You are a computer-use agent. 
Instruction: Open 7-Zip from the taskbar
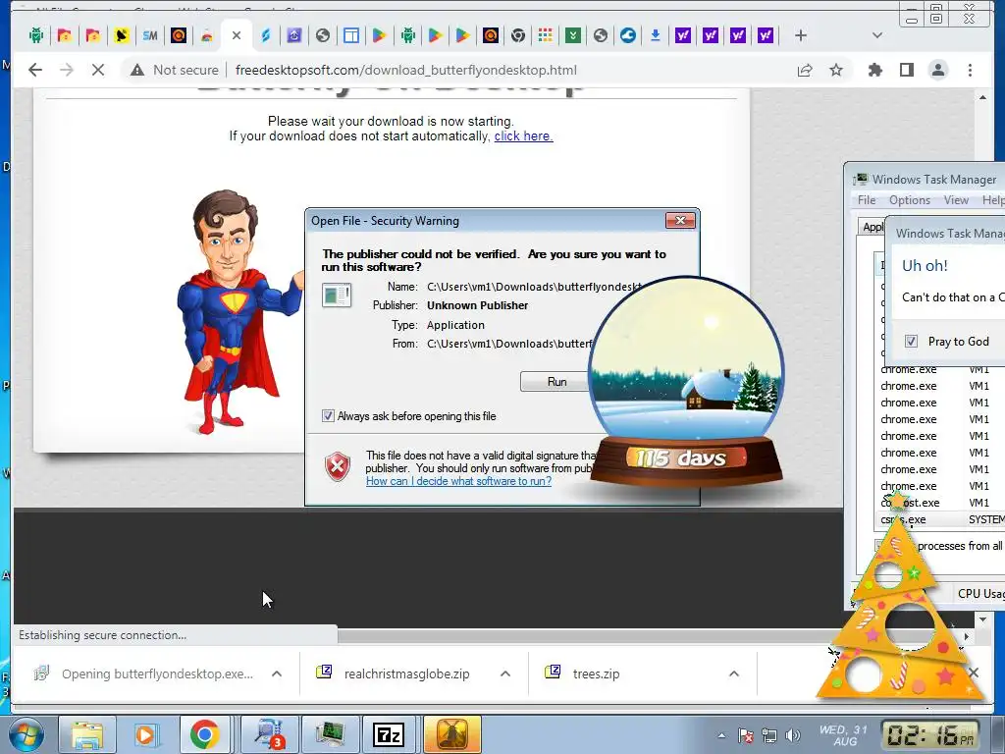tap(389, 734)
